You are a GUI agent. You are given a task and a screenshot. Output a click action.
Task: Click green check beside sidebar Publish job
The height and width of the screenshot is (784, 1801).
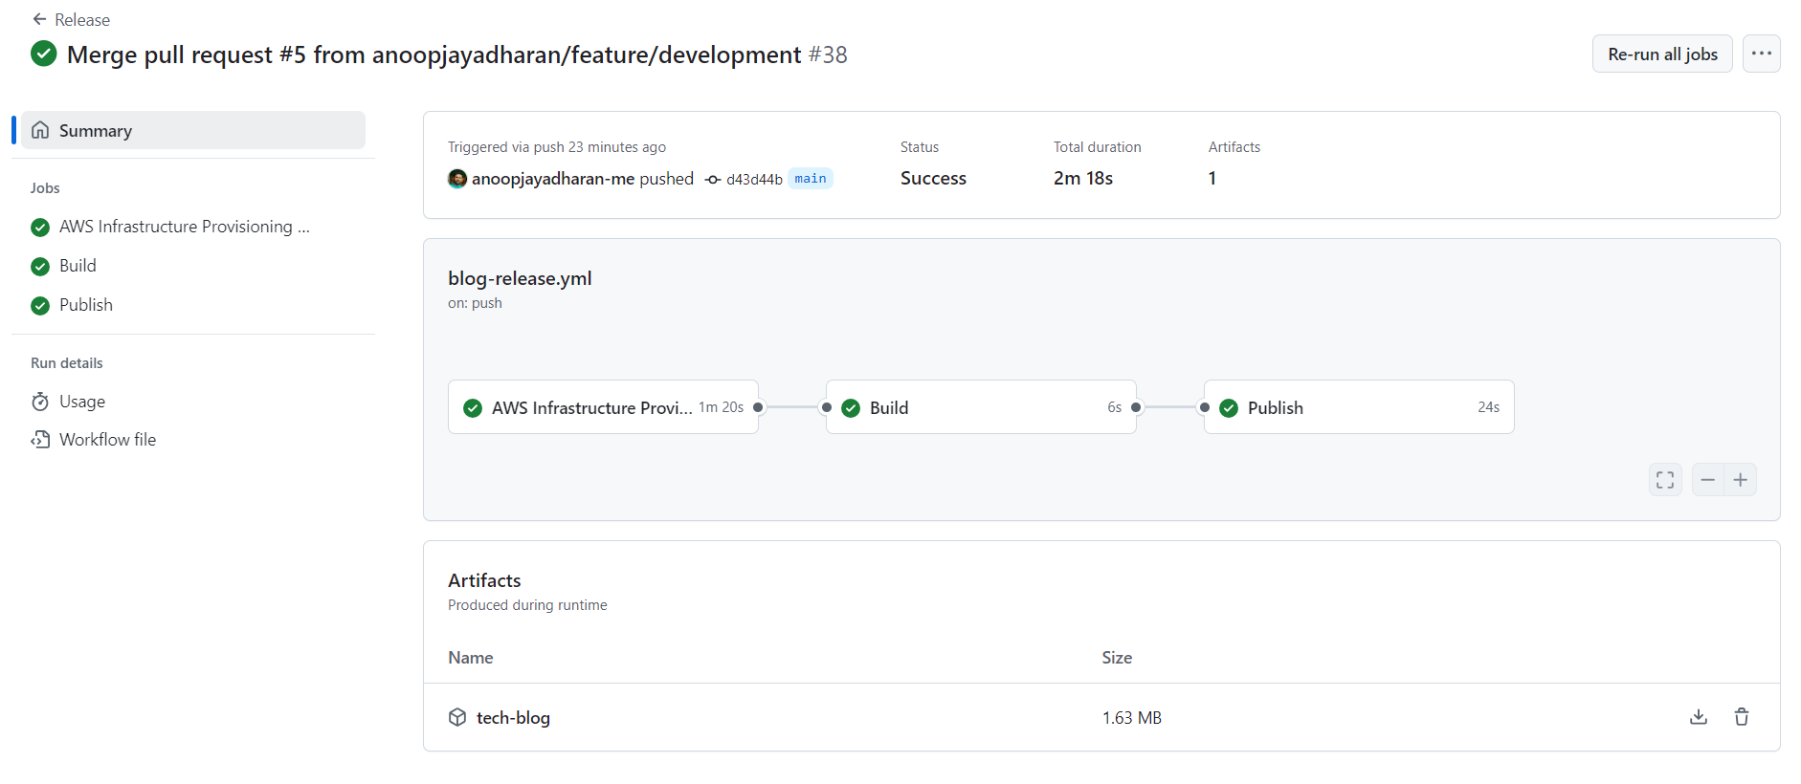coord(40,306)
